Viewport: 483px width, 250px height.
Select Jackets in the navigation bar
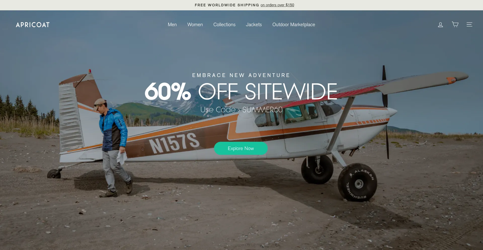[254, 25]
